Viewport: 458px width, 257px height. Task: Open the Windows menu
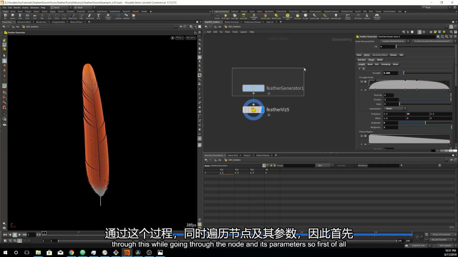pyautogui.click(x=34, y=7)
